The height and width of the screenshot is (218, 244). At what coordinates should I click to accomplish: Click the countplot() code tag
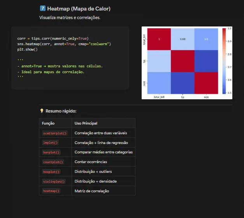coord(53,162)
